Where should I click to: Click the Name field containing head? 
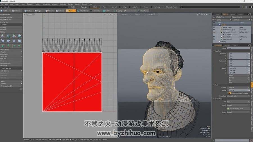(x=238, y=48)
